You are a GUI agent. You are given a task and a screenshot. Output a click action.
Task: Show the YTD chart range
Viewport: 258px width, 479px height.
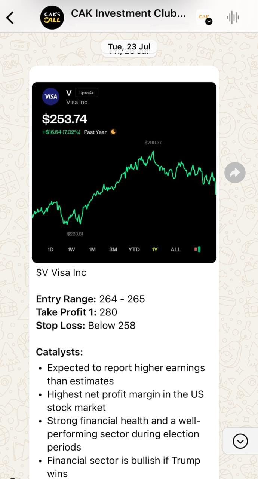[x=134, y=250]
